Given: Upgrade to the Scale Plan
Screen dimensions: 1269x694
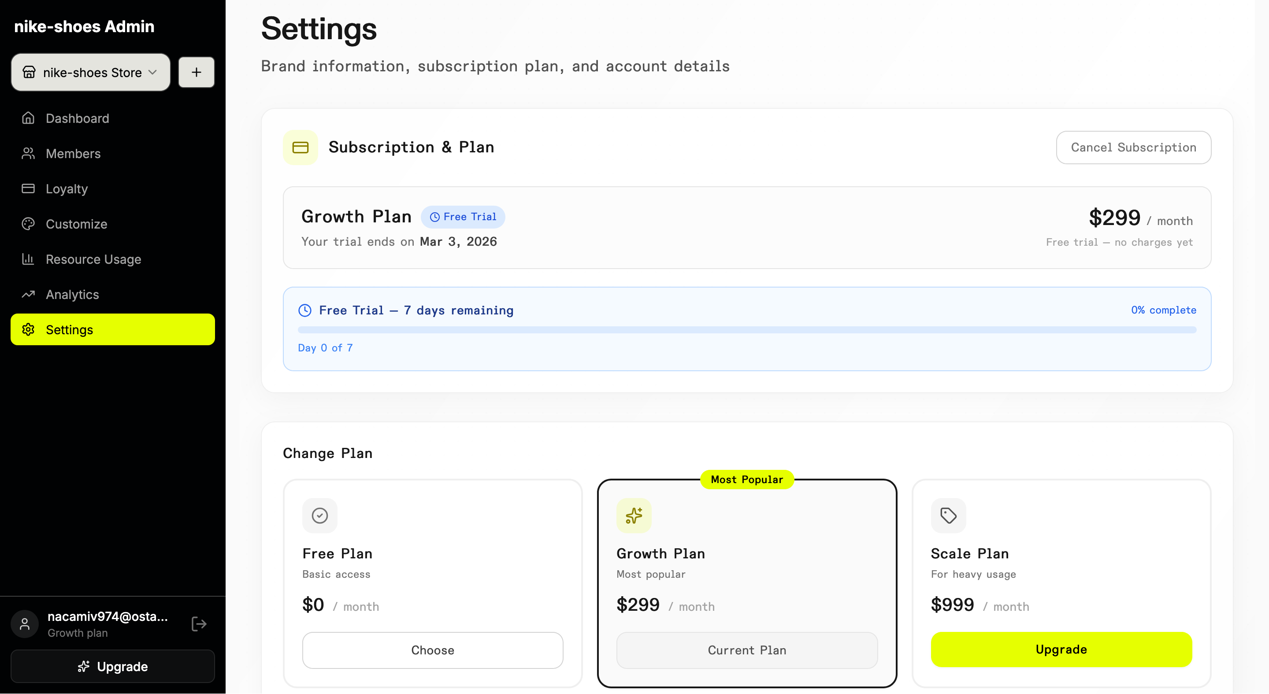Looking at the screenshot, I should pyautogui.click(x=1061, y=649).
